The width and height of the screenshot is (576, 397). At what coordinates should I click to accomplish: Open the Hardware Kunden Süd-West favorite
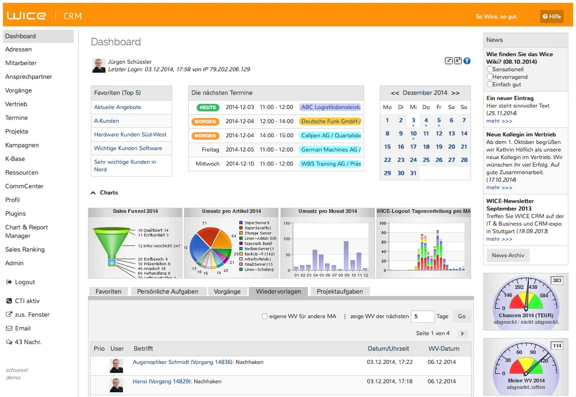[131, 135]
